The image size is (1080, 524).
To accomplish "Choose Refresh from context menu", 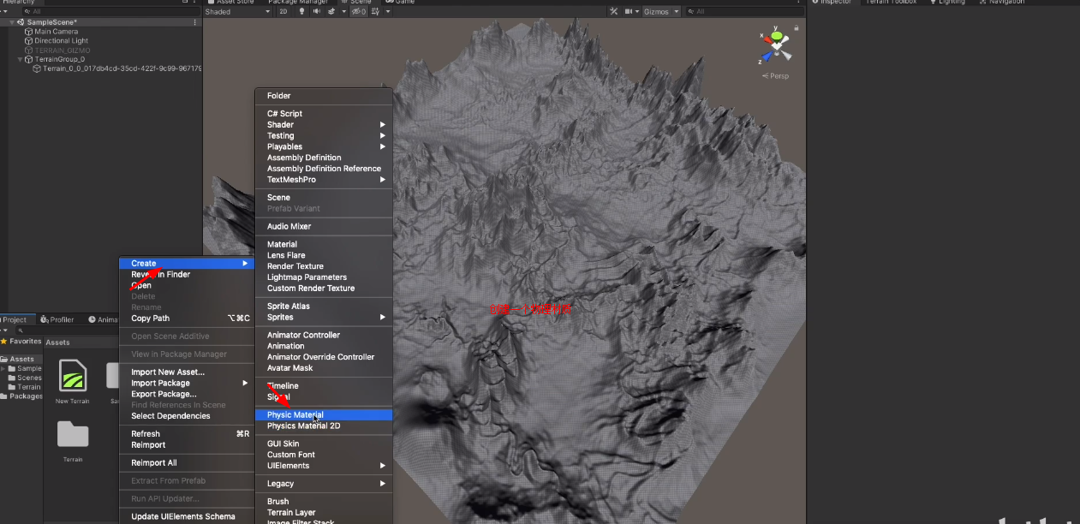I will point(187,434).
